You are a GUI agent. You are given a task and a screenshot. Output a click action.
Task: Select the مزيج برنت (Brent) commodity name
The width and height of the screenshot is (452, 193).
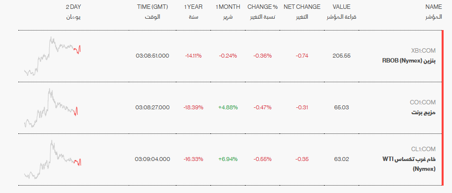click(x=423, y=113)
